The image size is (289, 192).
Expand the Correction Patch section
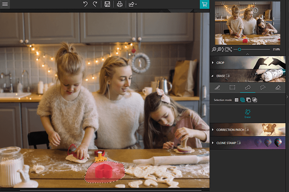coord(247,130)
